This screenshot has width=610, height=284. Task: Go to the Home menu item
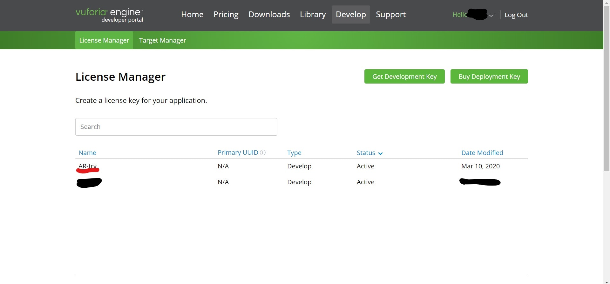point(192,14)
